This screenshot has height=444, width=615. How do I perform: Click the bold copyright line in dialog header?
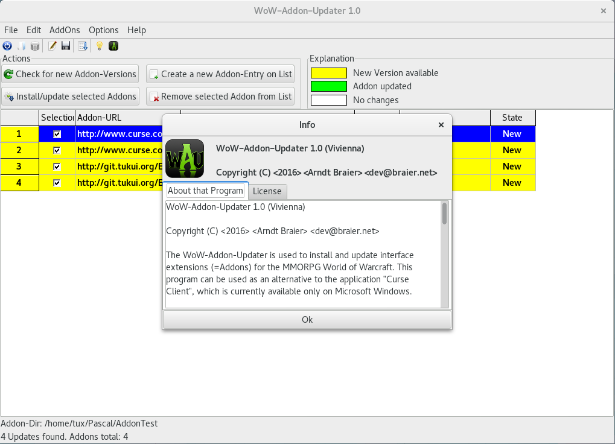327,173
